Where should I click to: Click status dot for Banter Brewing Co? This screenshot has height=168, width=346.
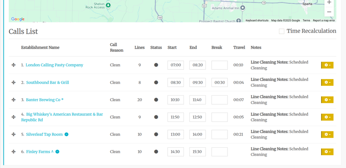click(x=156, y=100)
